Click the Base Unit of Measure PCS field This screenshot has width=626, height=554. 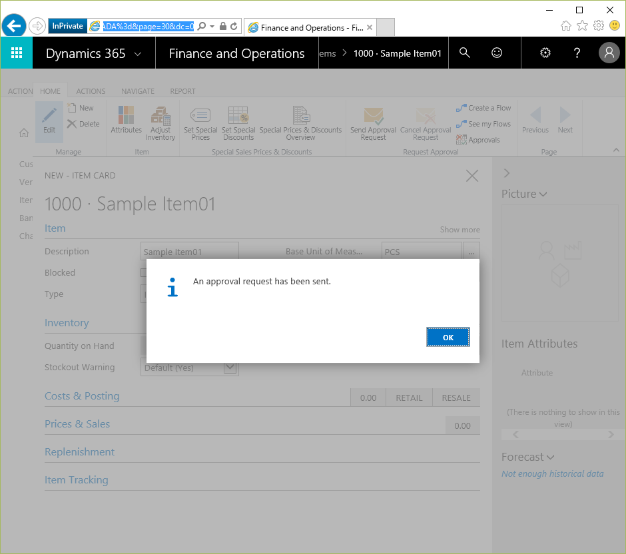(x=422, y=252)
